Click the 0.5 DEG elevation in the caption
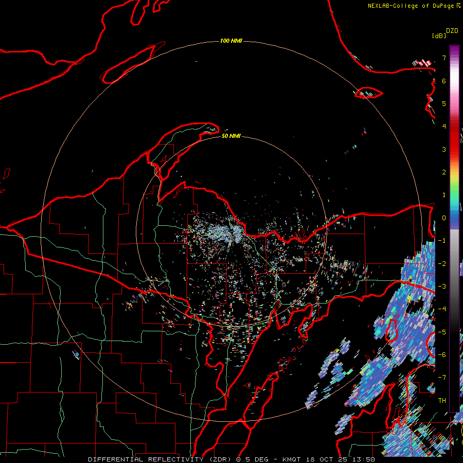This screenshot has height=463, width=463. (252, 459)
